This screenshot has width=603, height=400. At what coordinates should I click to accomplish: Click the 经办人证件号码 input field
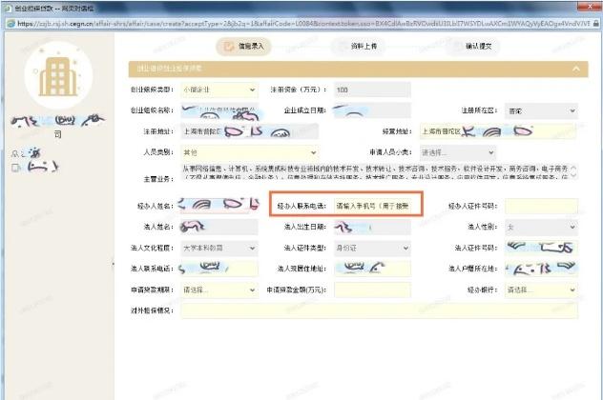541,205
